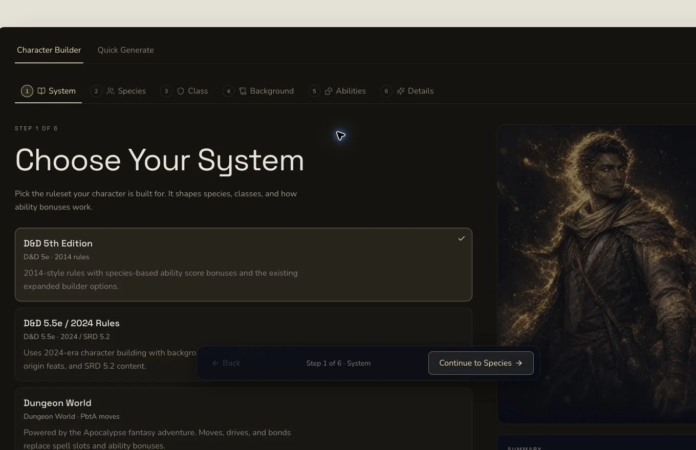Go to the Class step
This screenshot has height=450, width=696.
click(184, 91)
